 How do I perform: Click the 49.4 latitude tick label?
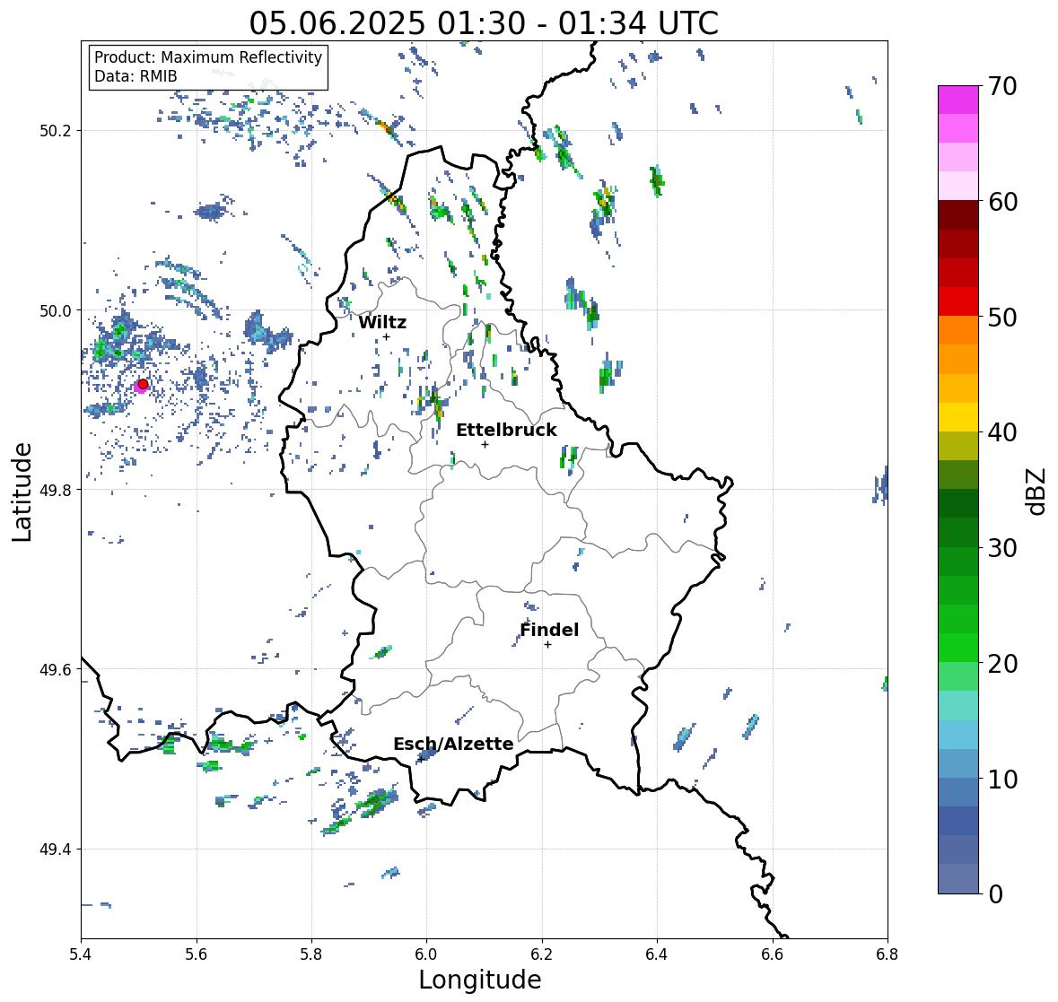click(x=55, y=850)
